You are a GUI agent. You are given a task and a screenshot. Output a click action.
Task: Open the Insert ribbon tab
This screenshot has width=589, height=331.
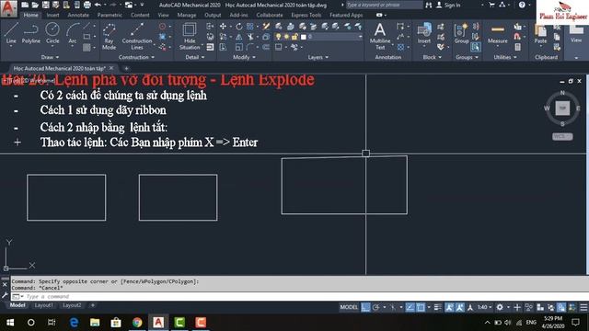click(52, 15)
